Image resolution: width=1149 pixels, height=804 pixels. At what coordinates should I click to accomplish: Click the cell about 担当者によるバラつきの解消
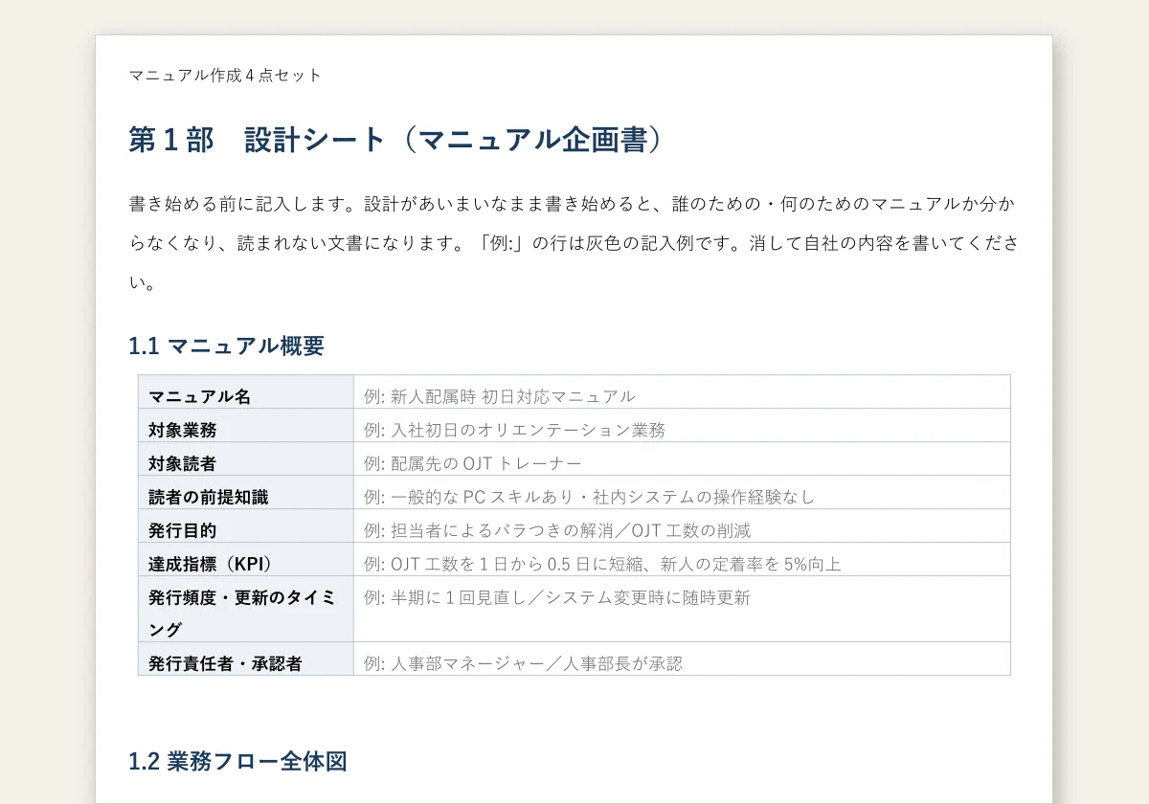coord(682,526)
